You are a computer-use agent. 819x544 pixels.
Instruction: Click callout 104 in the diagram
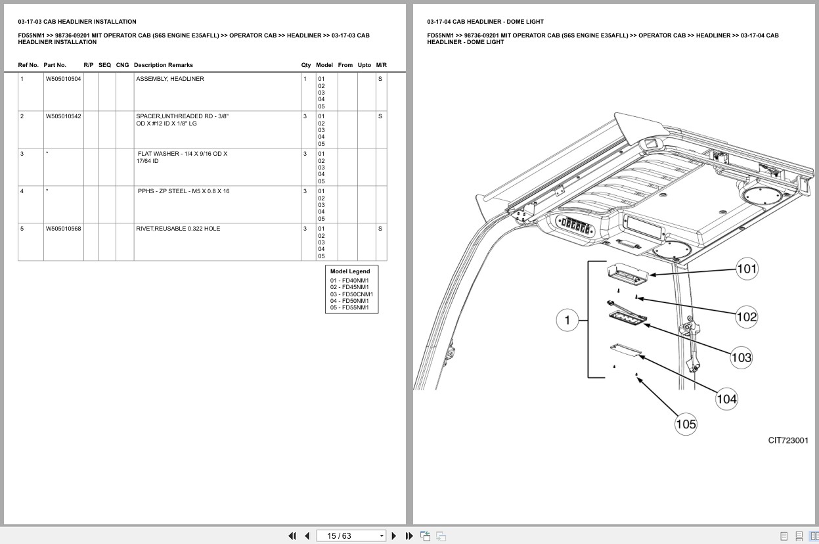click(x=726, y=399)
